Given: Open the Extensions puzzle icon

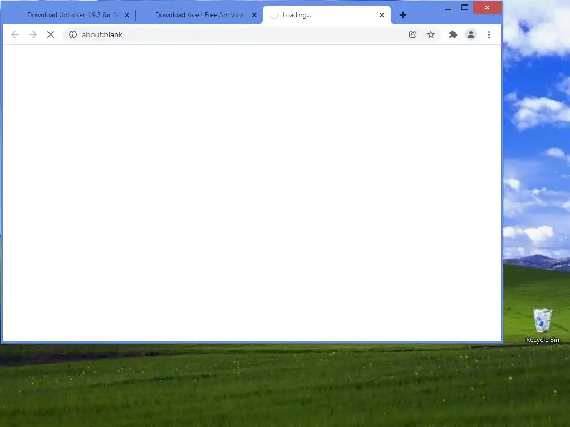Looking at the screenshot, I should 453,34.
